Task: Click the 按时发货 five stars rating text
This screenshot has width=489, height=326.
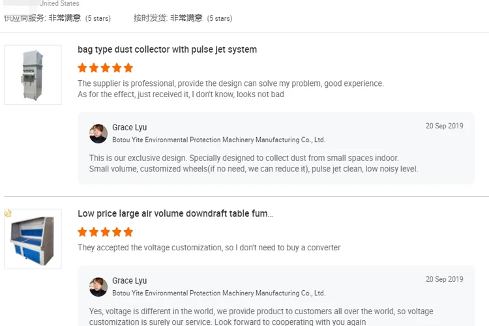Action: coord(219,18)
